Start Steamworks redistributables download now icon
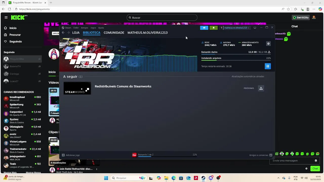 click(261, 88)
